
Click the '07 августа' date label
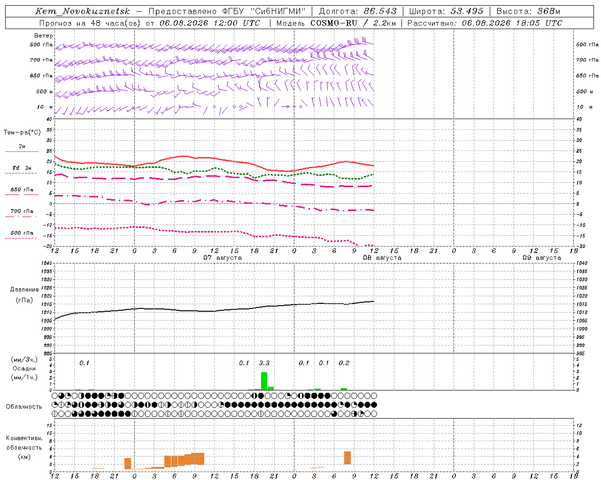(223, 258)
